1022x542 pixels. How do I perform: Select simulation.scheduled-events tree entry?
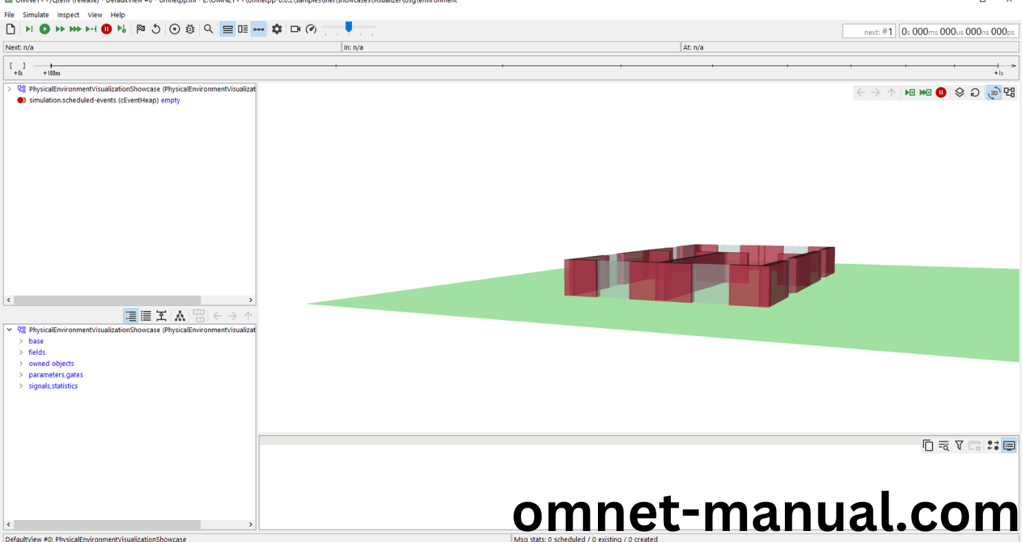[x=93, y=100]
